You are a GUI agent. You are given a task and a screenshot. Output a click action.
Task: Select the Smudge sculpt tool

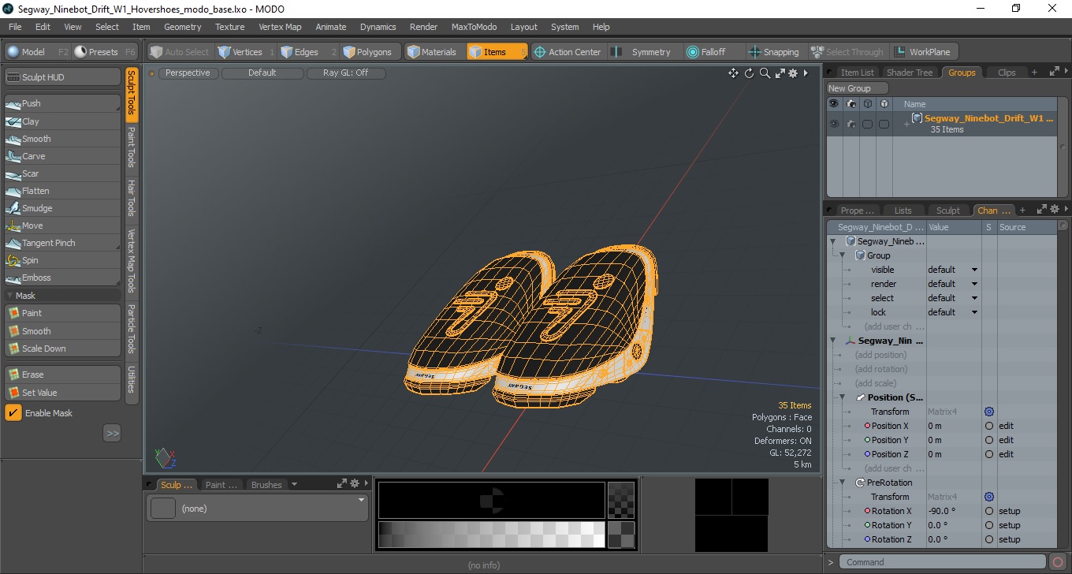pyautogui.click(x=62, y=208)
